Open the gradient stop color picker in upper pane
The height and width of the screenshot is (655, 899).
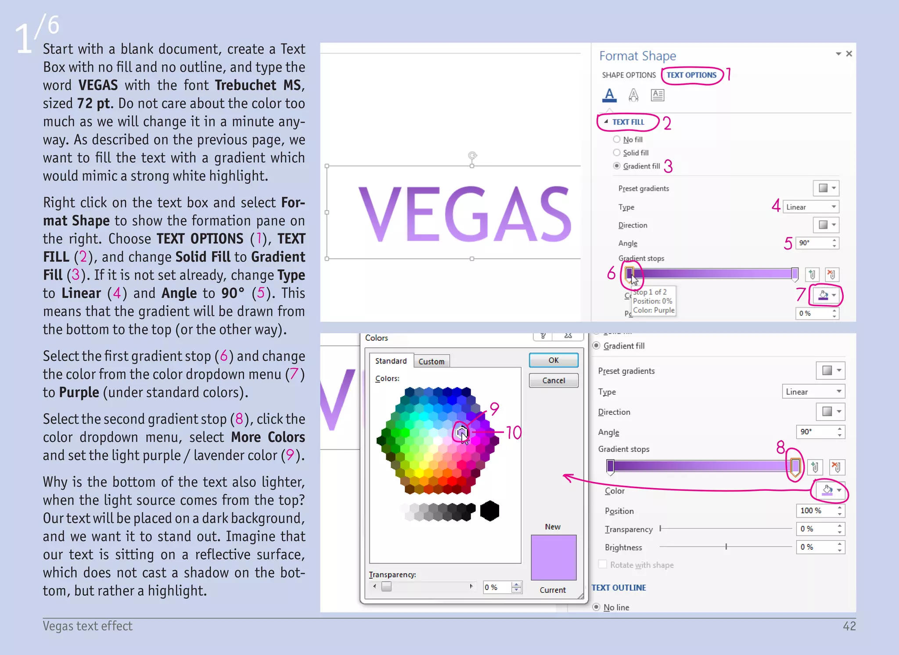coord(827,295)
